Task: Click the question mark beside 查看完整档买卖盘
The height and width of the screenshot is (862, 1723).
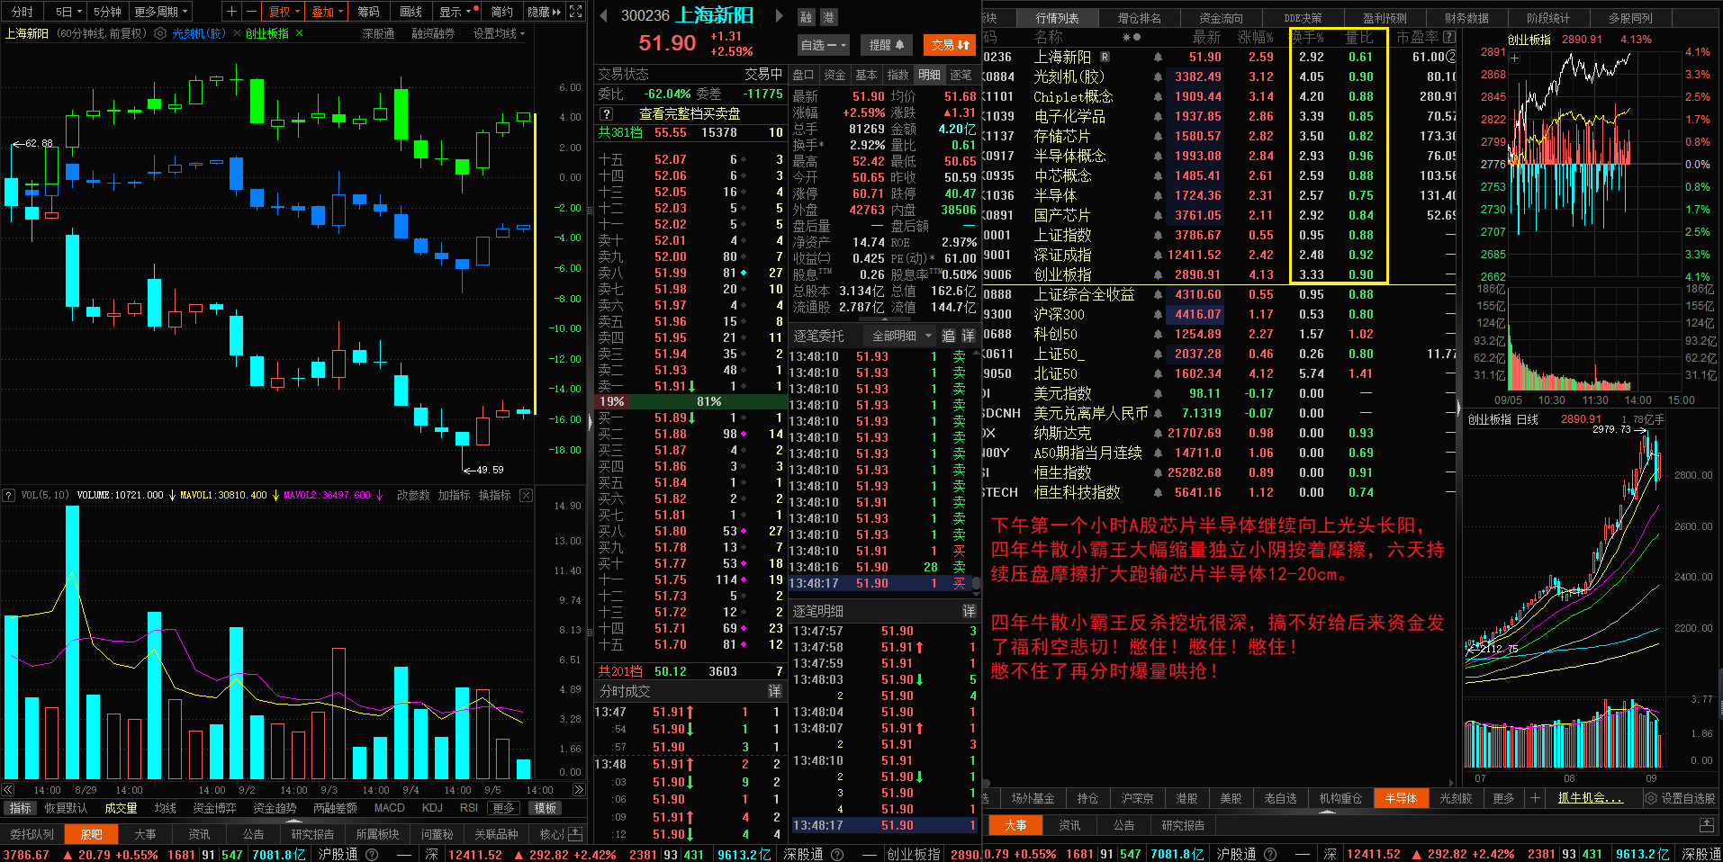Action: pyautogui.click(x=607, y=113)
